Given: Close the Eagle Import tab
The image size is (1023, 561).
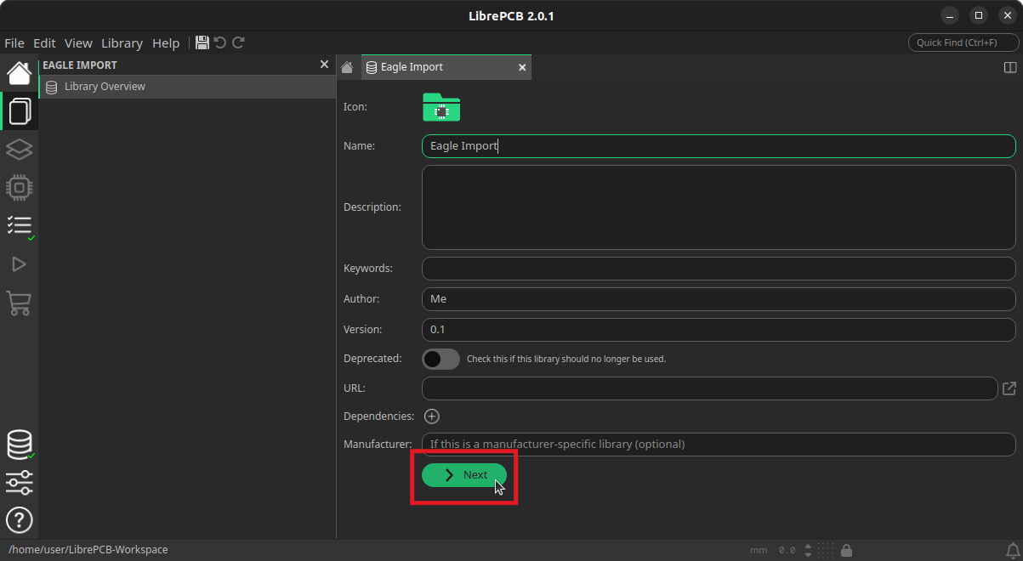Looking at the screenshot, I should pyautogui.click(x=522, y=67).
